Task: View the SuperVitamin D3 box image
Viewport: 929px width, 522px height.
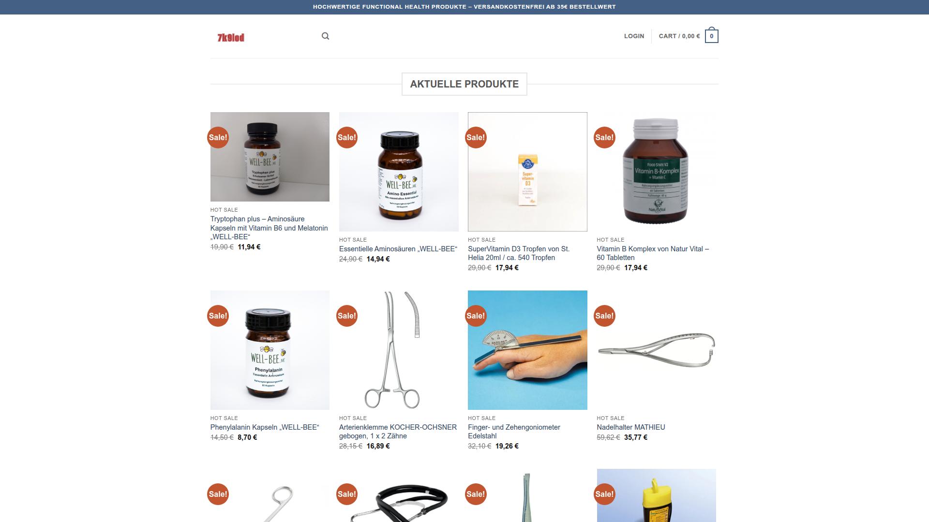Action: [x=527, y=172]
